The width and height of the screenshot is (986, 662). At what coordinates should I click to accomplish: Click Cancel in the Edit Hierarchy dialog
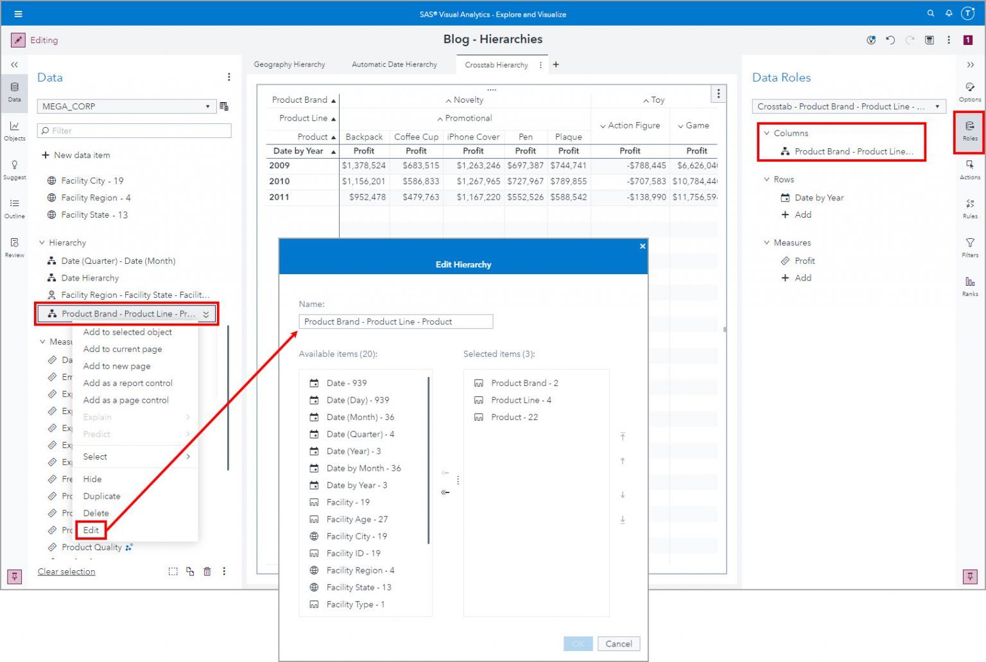[x=618, y=643]
